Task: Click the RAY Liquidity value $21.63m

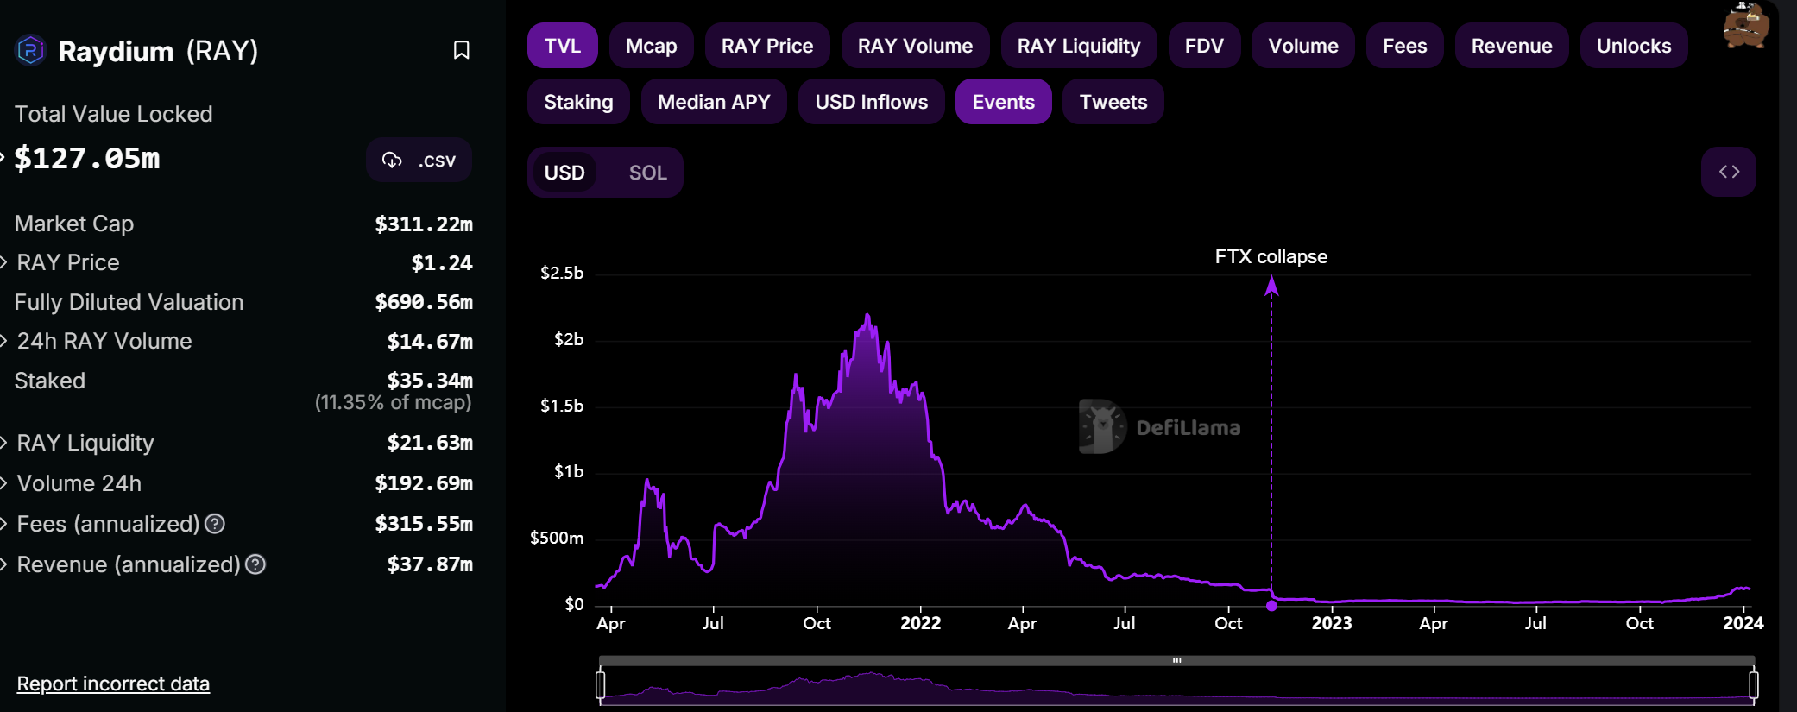Action: pyautogui.click(x=430, y=443)
